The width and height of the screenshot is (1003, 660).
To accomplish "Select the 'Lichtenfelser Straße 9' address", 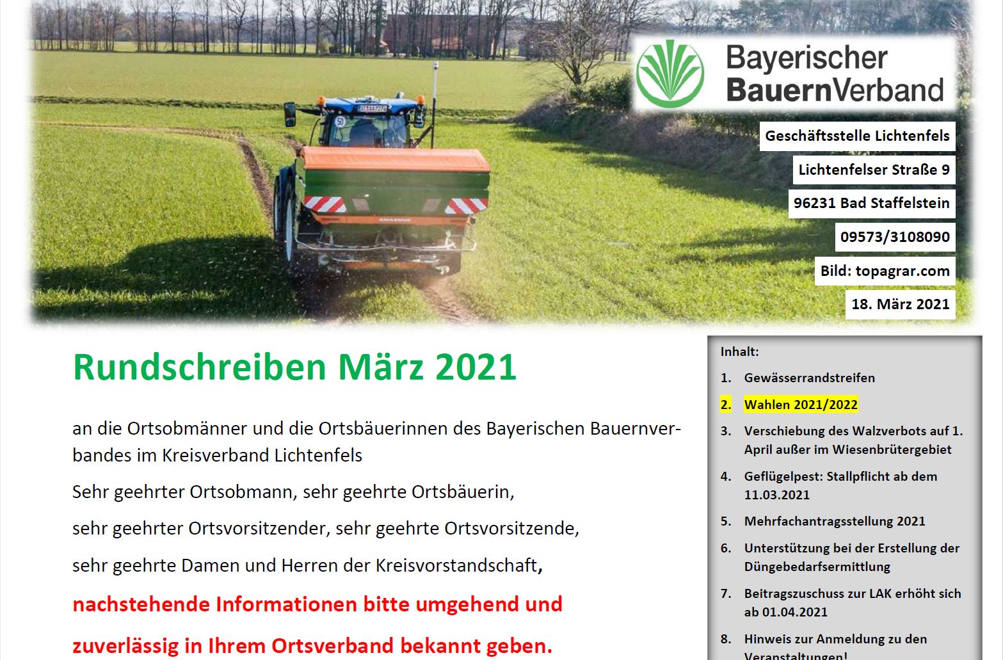I will click(874, 170).
